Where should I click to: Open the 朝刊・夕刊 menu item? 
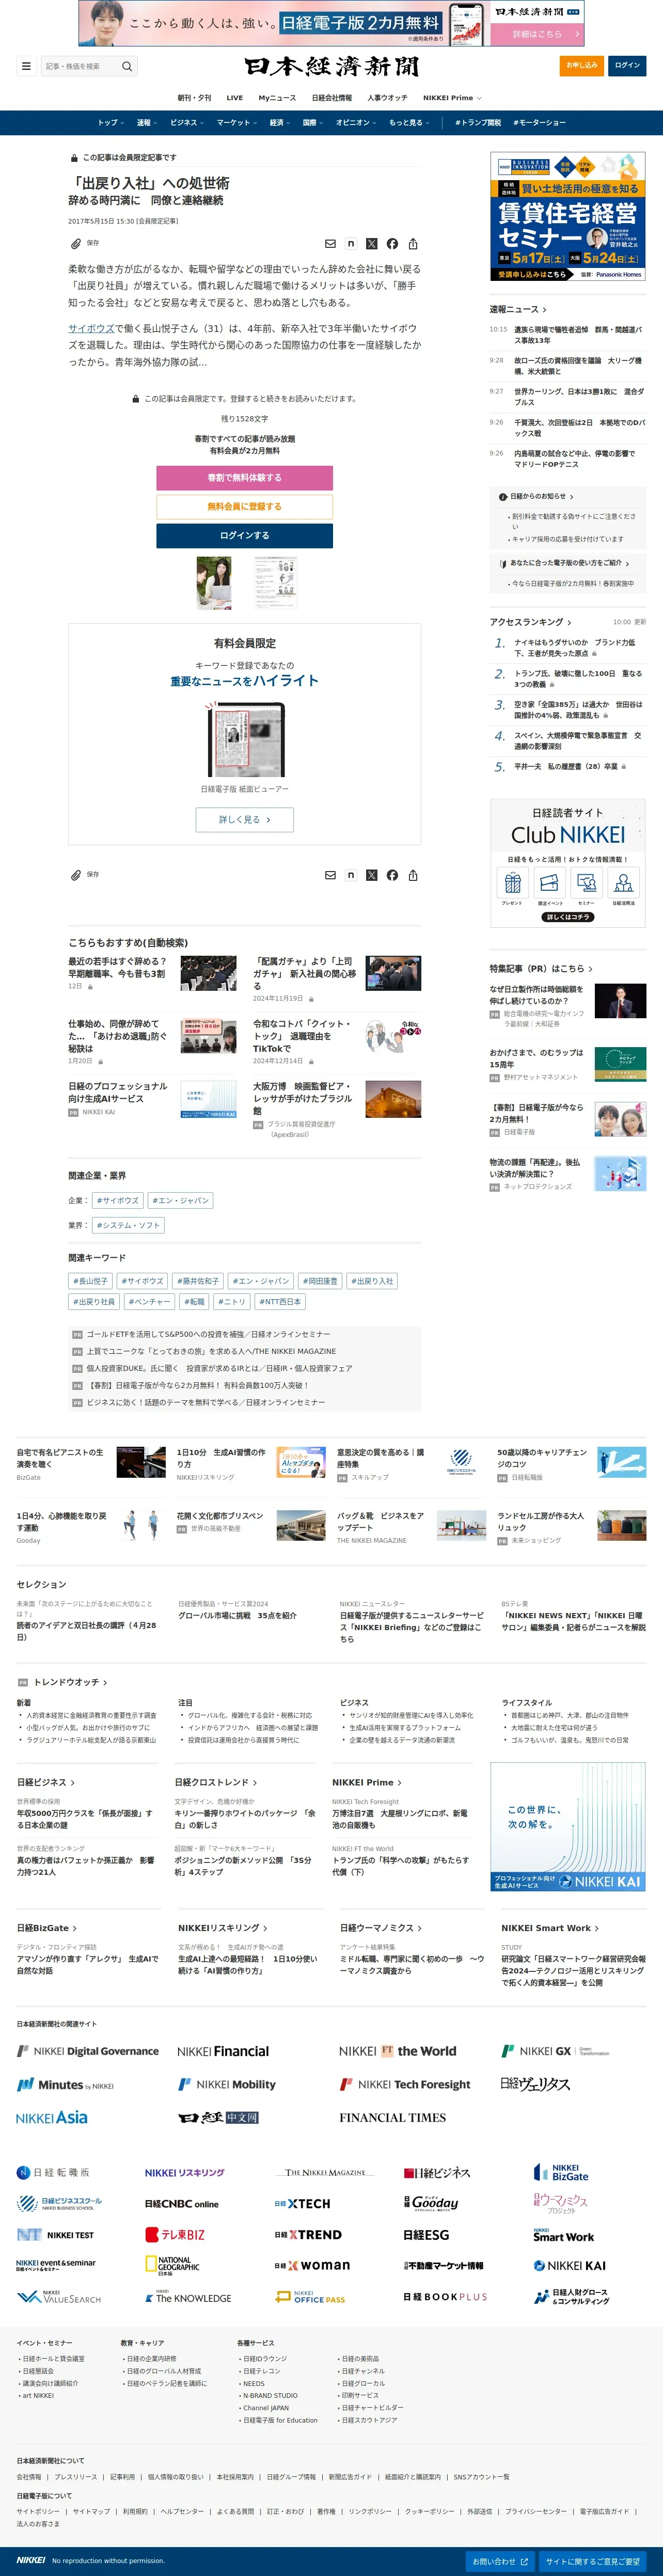(194, 98)
